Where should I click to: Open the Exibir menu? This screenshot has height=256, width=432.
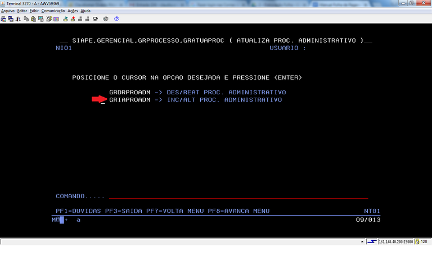(34, 11)
